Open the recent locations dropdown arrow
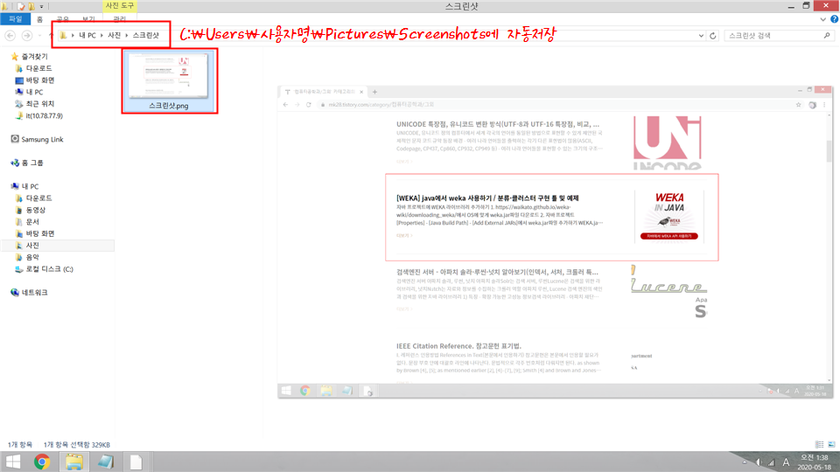The height and width of the screenshot is (472, 840). click(x=39, y=36)
